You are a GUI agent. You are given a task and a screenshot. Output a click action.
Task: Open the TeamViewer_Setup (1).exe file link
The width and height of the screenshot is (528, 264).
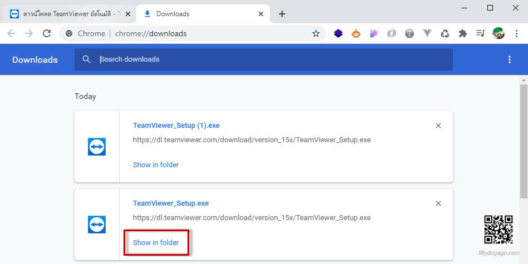[176, 126]
